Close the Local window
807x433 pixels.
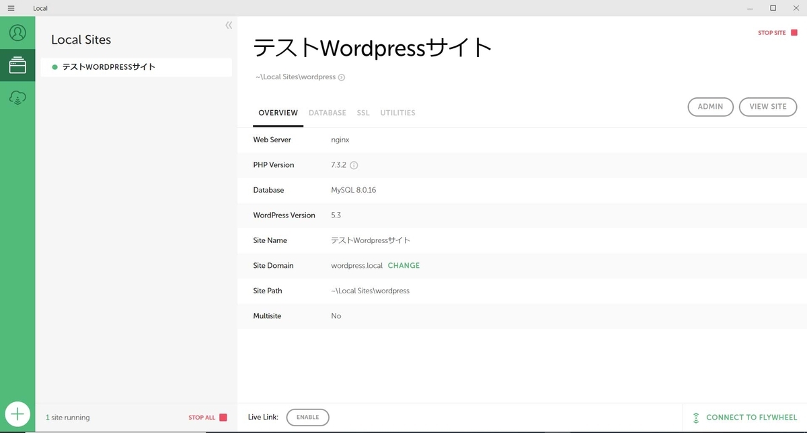[796, 8]
